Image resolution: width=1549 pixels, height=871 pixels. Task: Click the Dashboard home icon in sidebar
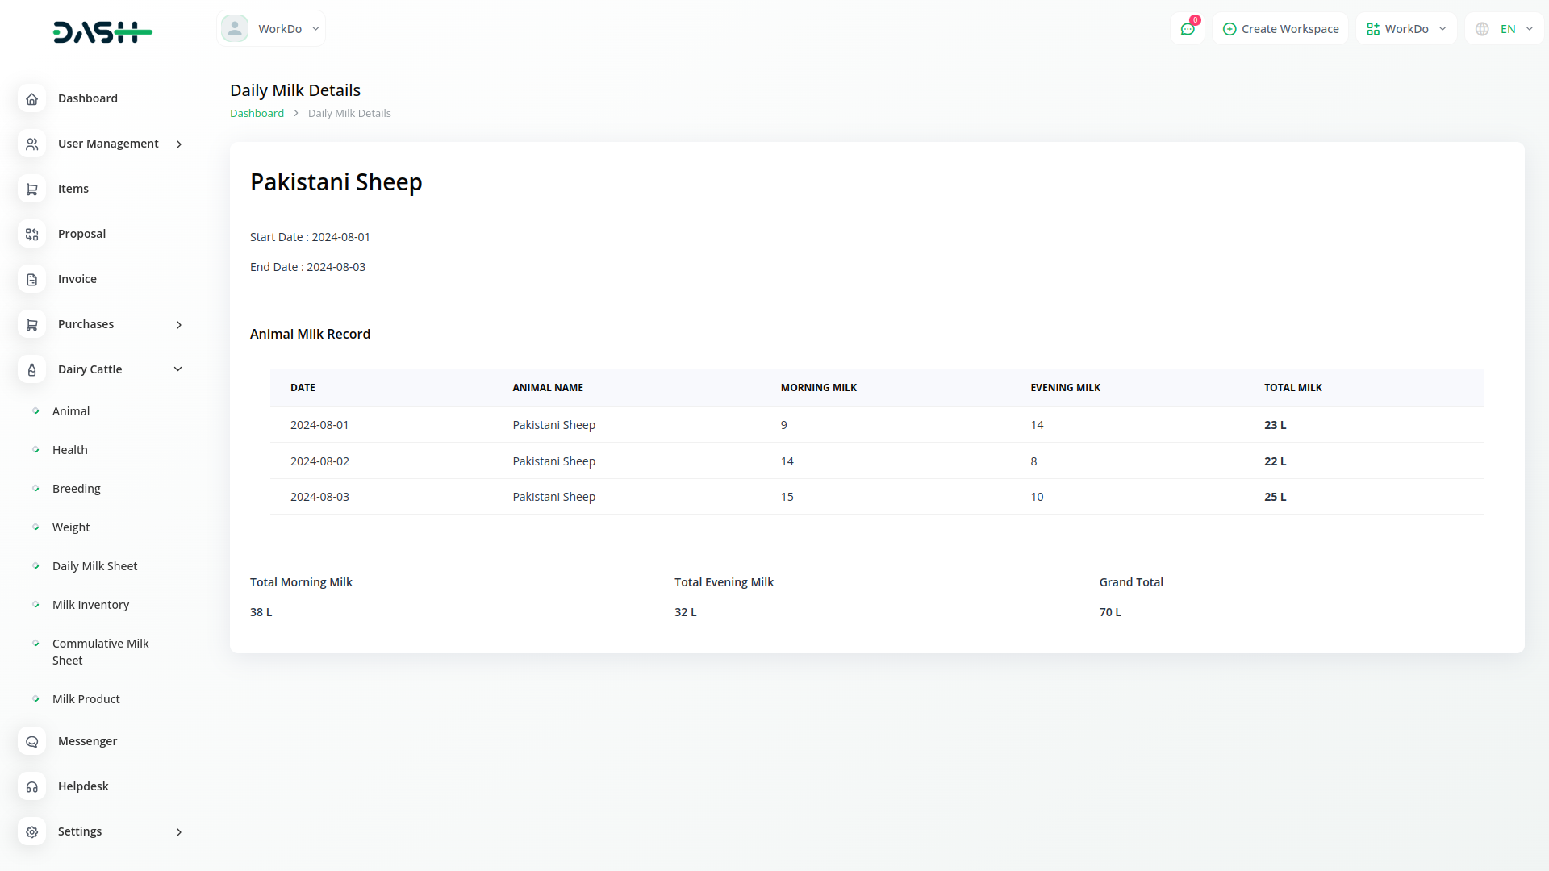31,98
